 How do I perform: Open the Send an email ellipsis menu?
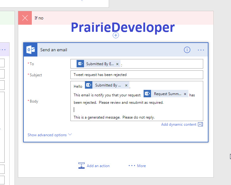pos(201,50)
